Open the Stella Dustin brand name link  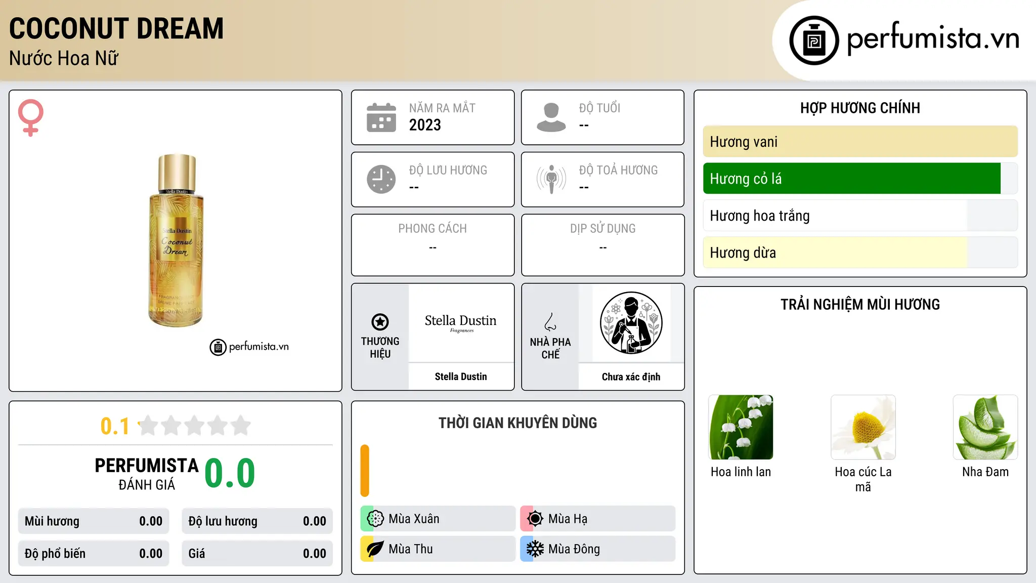tap(461, 377)
